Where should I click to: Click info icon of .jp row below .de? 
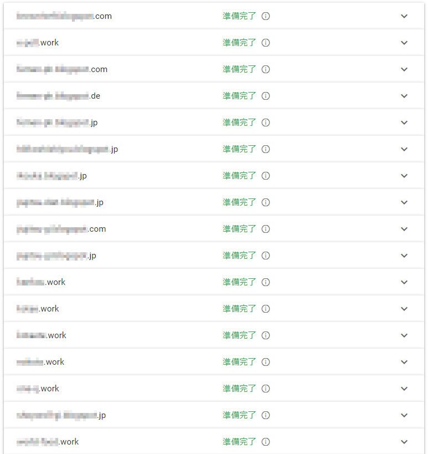point(265,123)
